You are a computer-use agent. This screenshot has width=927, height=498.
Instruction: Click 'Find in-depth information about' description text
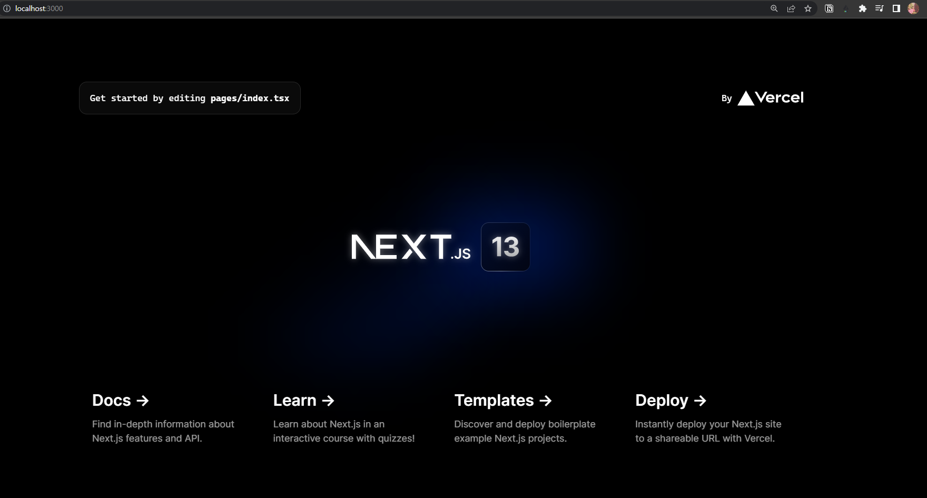pyautogui.click(x=163, y=424)
